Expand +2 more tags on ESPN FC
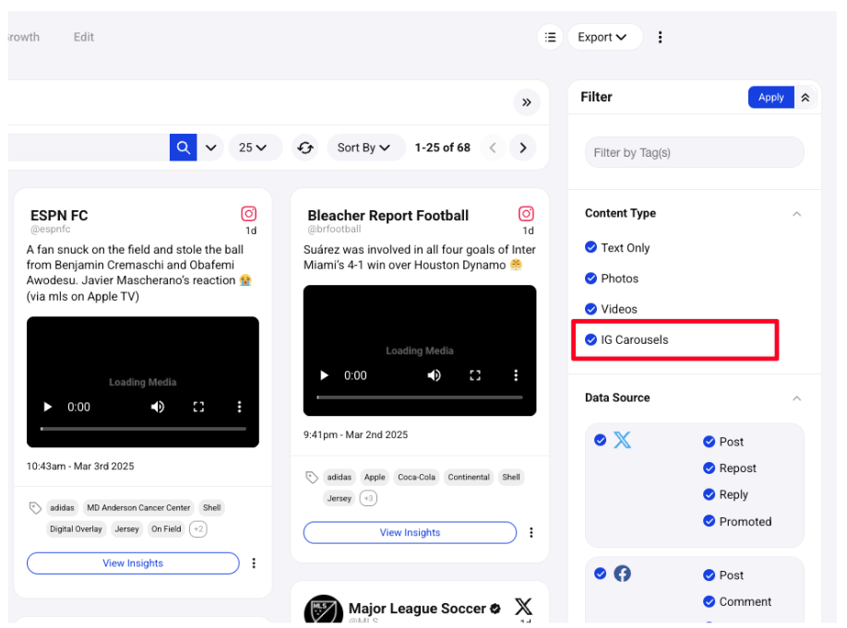Image resolution: width=847 pixels, height=628 pixels. point(198,529)
